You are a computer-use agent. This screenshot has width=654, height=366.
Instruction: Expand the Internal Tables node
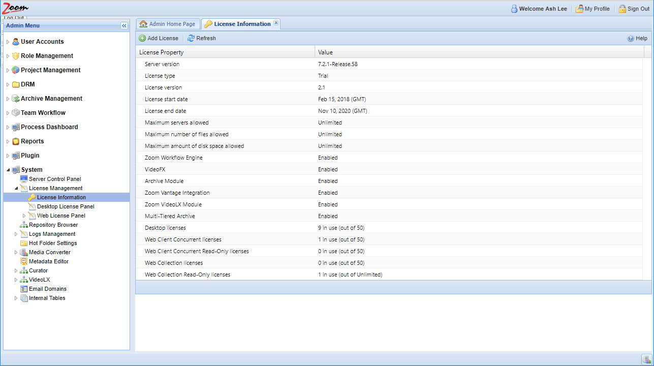(x=16, y=298)
